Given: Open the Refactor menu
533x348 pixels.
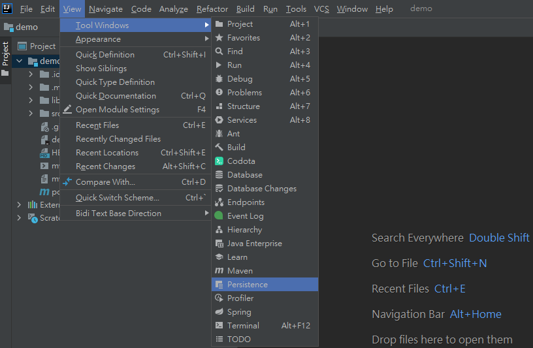Looking at the screenshot, I should coord(212,9).
